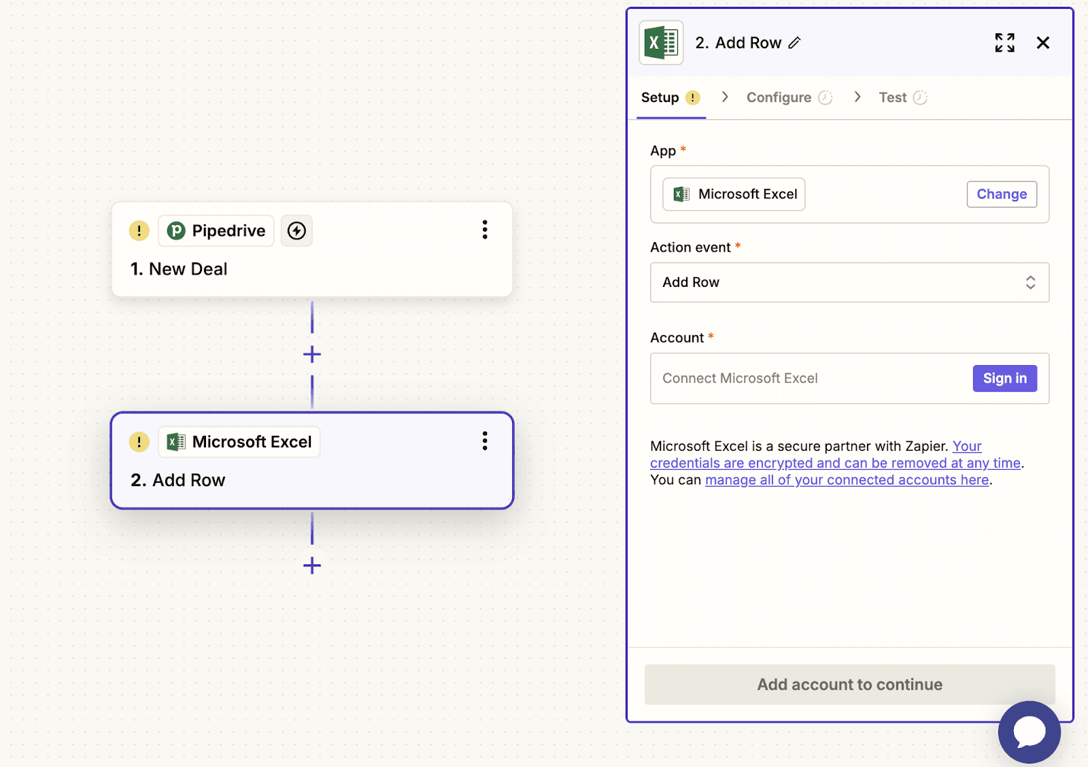Select the 1. New Deal step card
This screenshot has height=767, width=1088.
click(x=312, y=249)
